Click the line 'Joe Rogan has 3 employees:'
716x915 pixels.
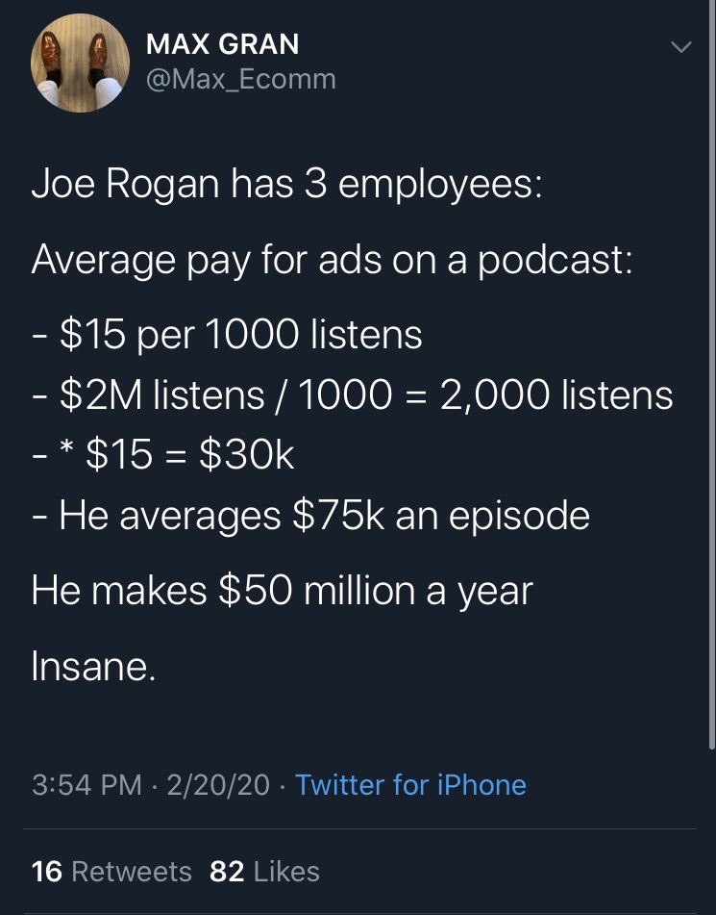tap(287, 184)
